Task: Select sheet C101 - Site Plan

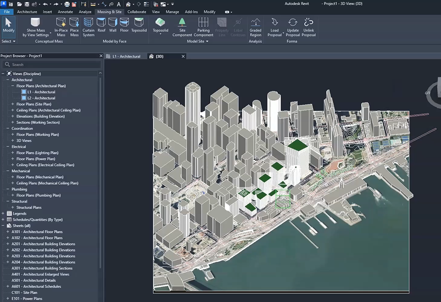Action: 24,292
